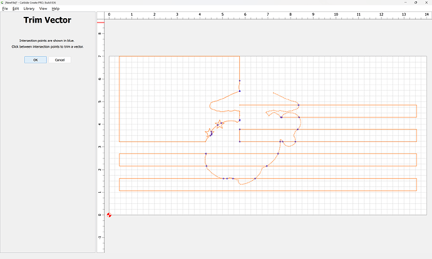Open the File menu
This screenshot has width=432, height=259.
(4, 9)
